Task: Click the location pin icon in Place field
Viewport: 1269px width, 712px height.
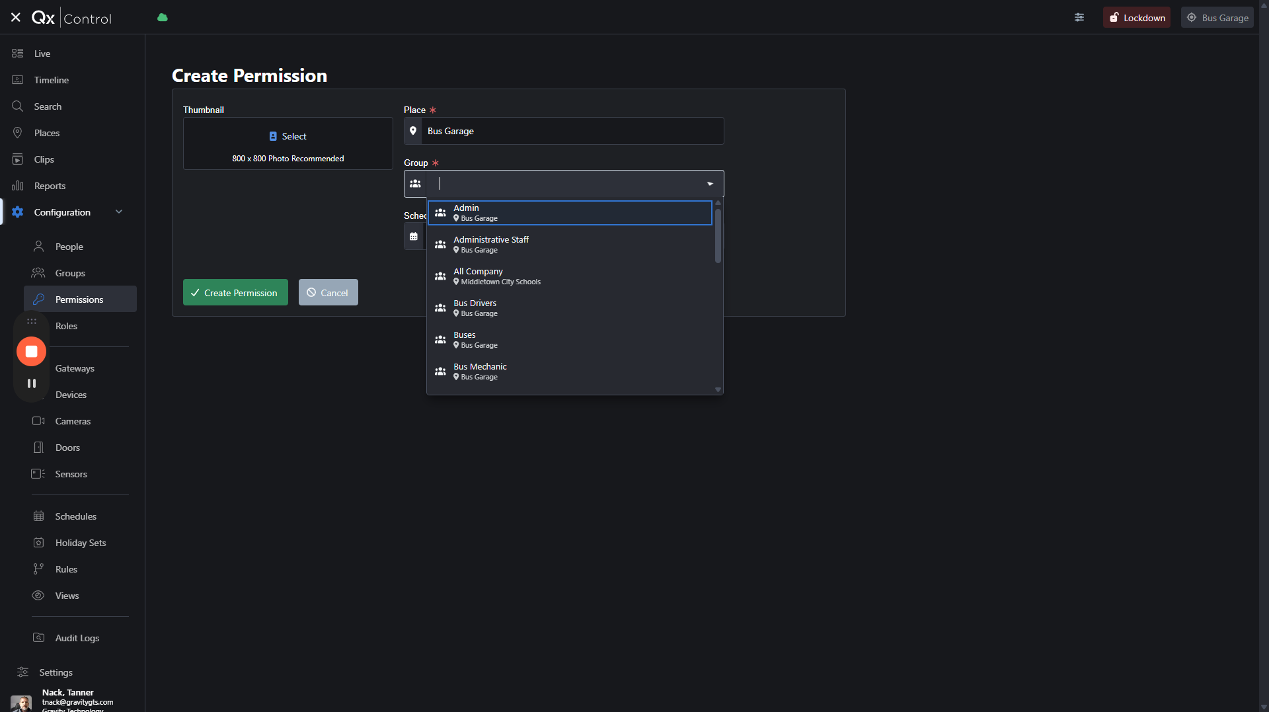Action: tap(413, 131)
